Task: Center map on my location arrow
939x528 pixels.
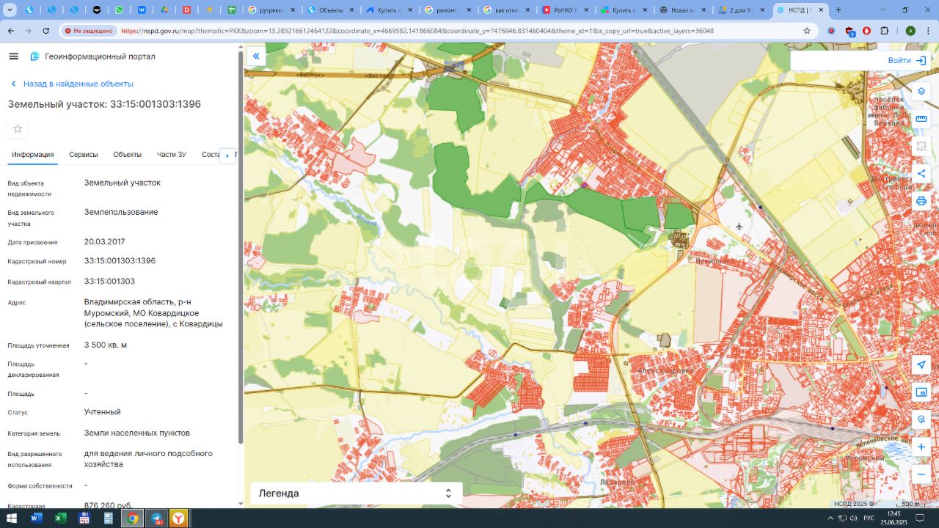Action: pyautogui.click(x=921, y=365)
